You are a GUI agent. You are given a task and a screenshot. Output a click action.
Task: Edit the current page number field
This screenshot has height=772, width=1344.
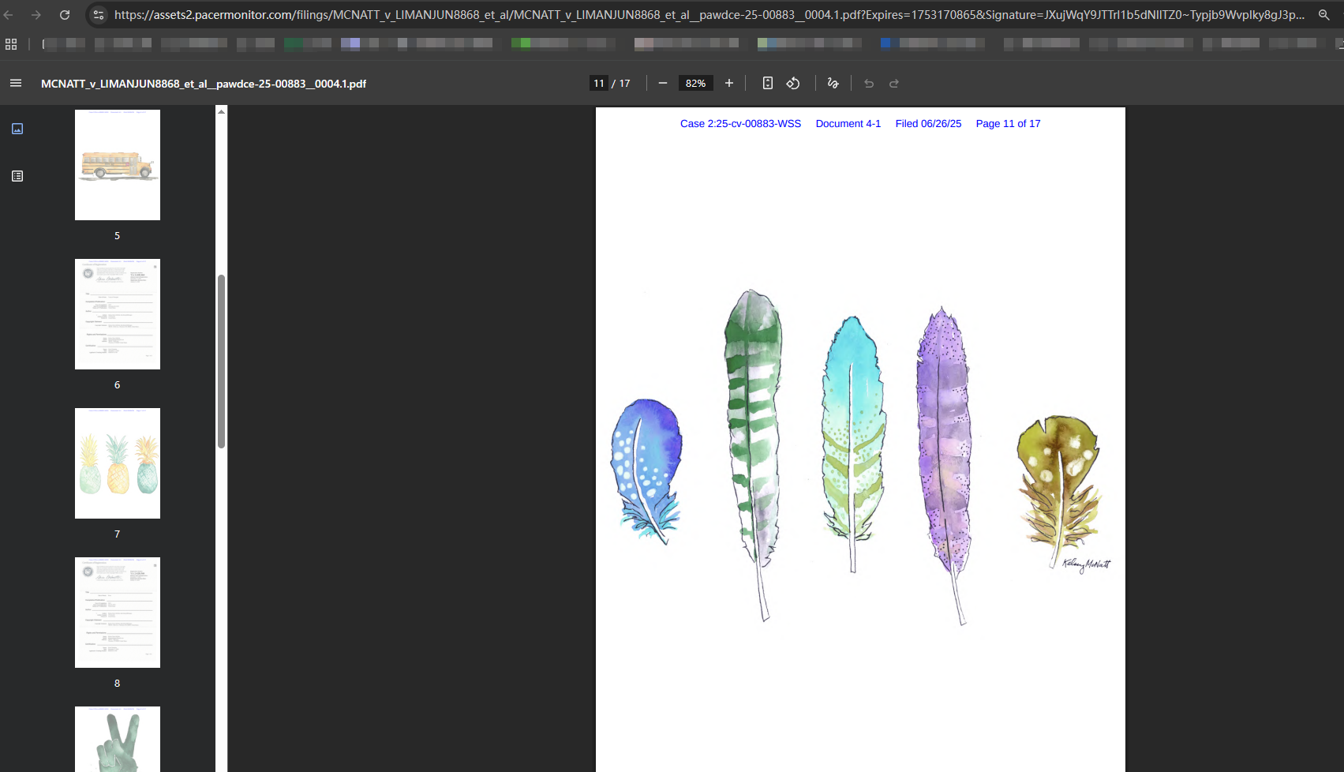[x=599, y=84]
